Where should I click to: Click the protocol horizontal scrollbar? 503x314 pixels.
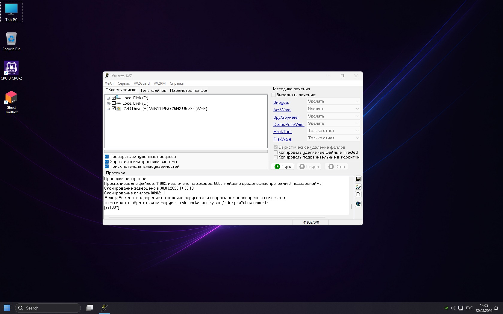coord(217,217)
